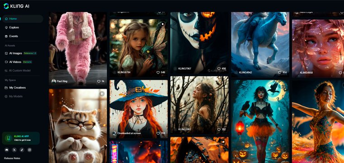Click the KLING AI APP banner
Screen dimensions: 344x163
coord(21,138)
